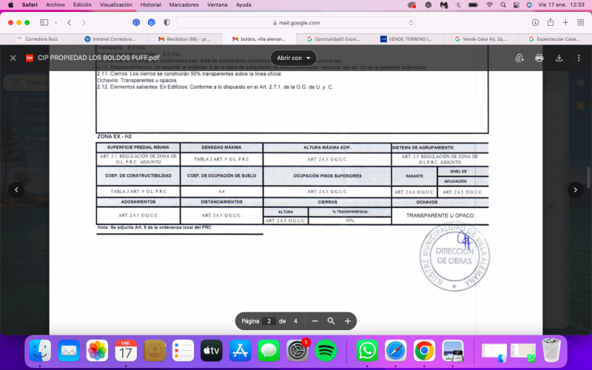This screenshot has height=370, width=592.
Task: Open Messages from the Dock
Action: (269, 351)
